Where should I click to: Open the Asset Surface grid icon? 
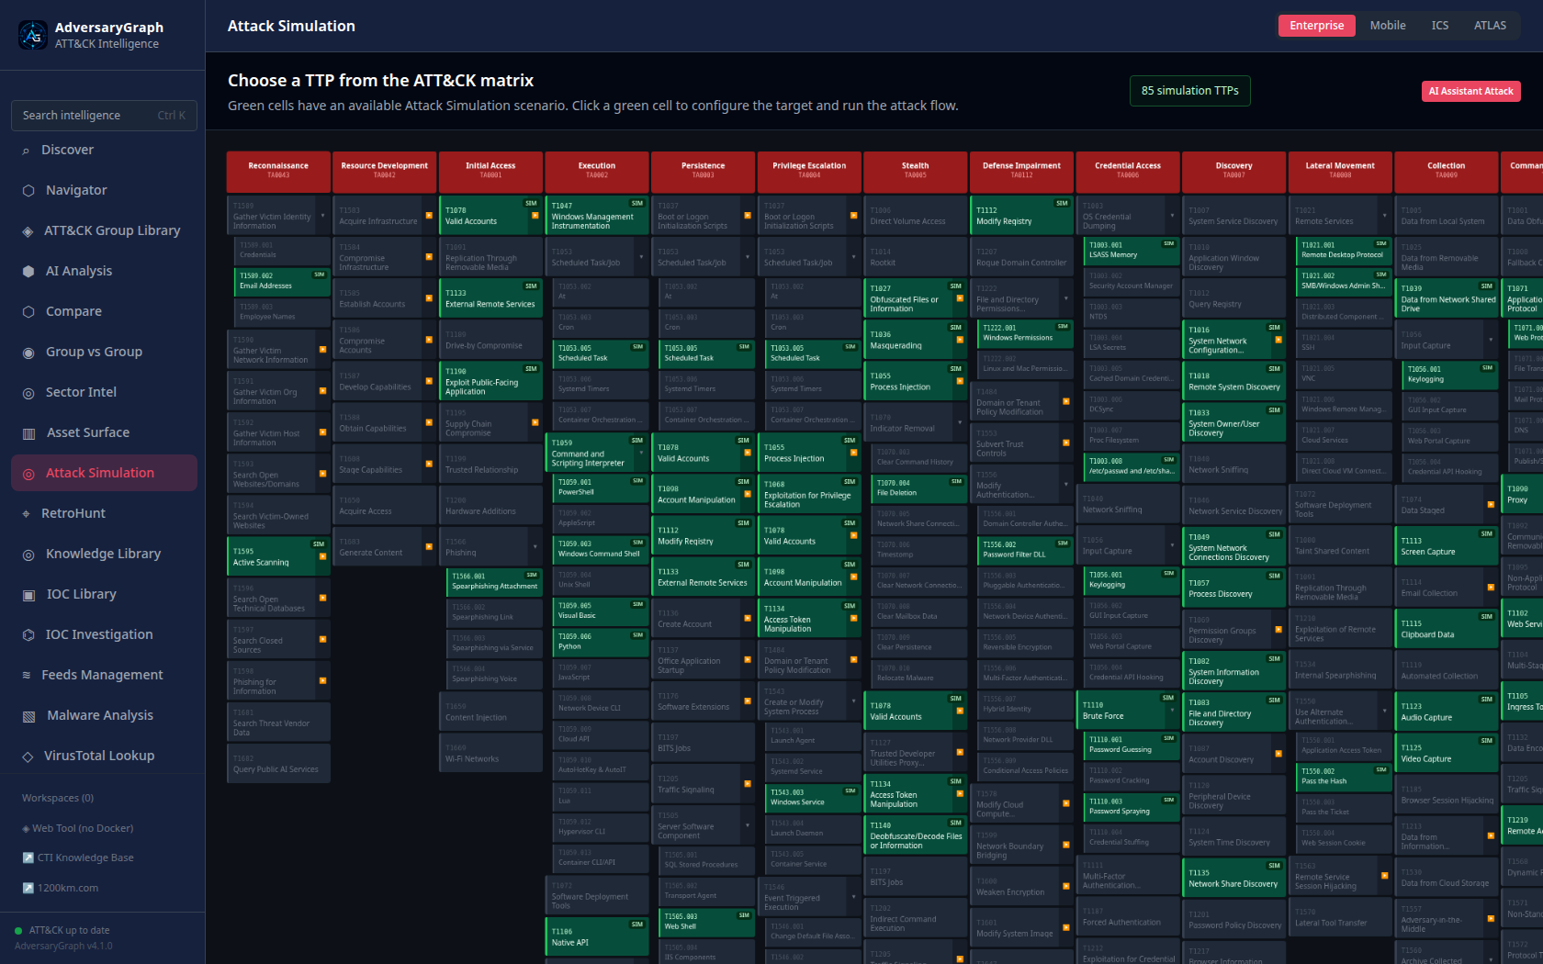[x=28, y=433]
